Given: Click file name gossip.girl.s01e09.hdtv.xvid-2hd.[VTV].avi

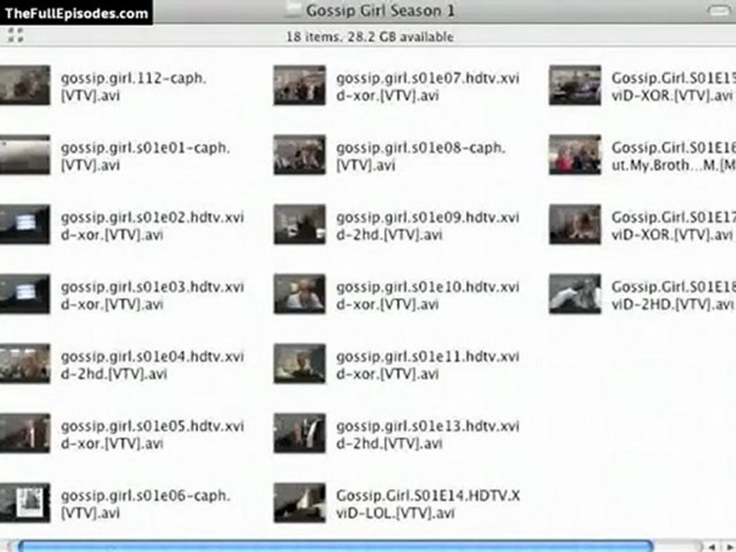Looking at the screenshot, I should click(428, 225).
